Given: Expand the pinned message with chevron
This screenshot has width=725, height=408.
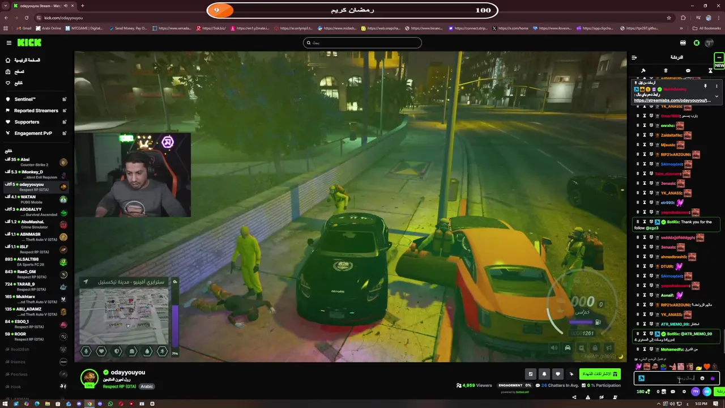Looking at the screenshot, I should pyautogui.click(x=717, y=96).
